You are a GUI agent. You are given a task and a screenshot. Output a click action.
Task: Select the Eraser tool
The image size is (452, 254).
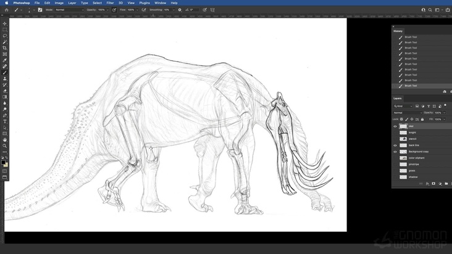click(4, 91)
